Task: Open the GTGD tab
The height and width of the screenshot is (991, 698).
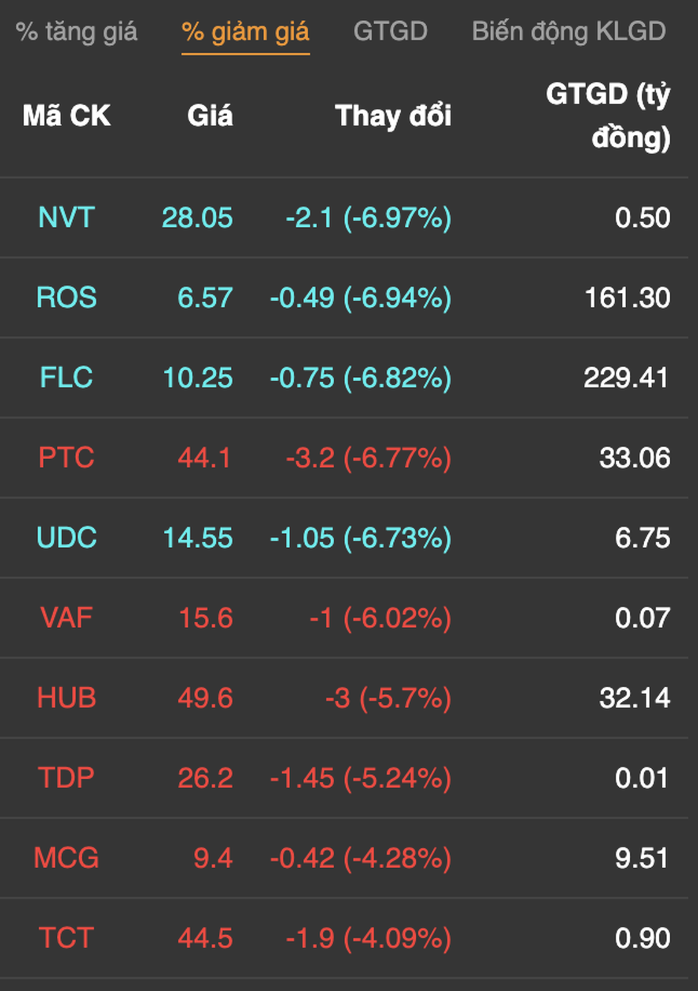Action: 390,32
